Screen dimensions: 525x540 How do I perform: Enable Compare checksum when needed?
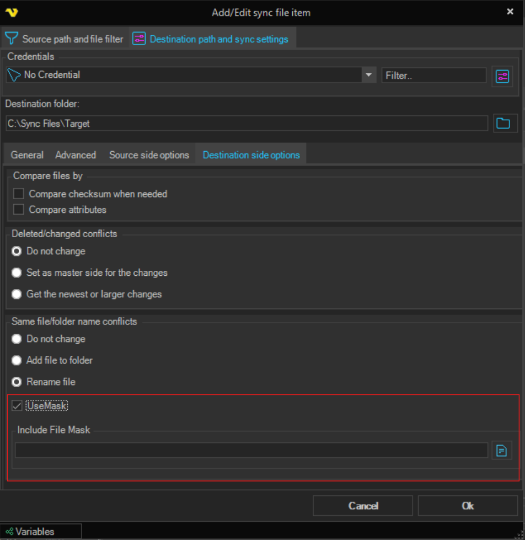tap(19, 194)
